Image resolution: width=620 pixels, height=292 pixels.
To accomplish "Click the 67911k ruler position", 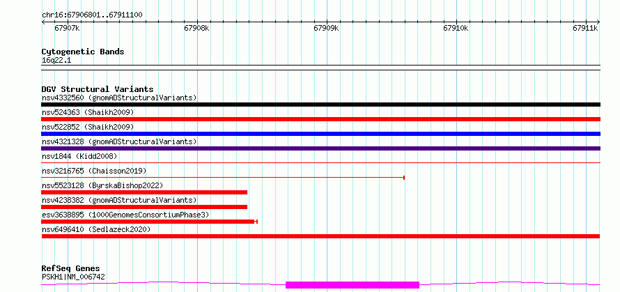I will pos(586,28).
